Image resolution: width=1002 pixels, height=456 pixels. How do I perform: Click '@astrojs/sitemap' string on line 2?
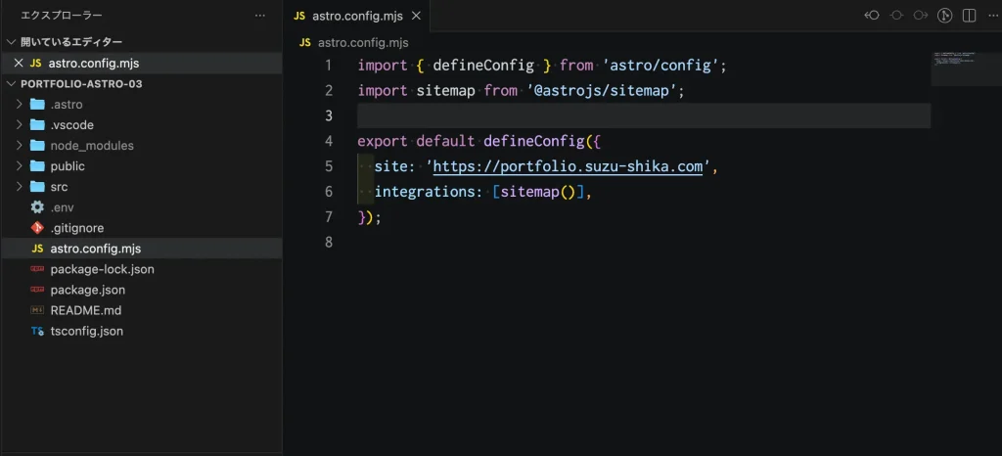click(602, 91)
